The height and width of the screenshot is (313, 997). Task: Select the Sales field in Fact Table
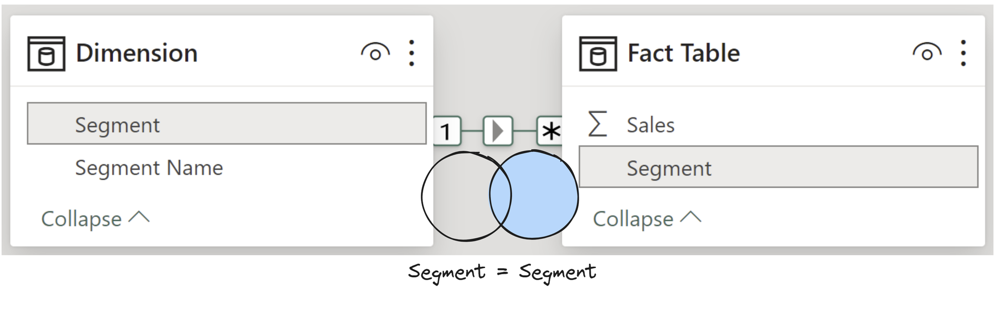pos(650,125)
